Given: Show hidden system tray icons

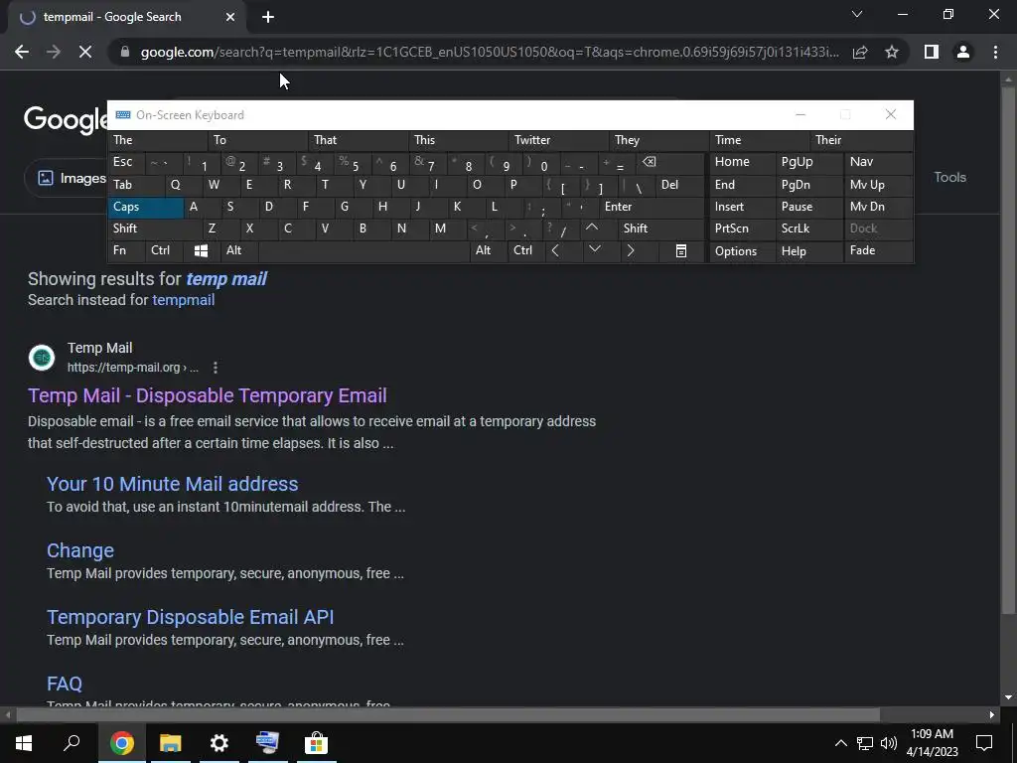Looking at the screenshot, I should coord(840,743).
